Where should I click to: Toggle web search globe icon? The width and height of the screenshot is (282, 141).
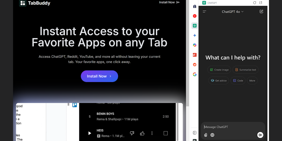pyautogui.click(x=212, y=135)
